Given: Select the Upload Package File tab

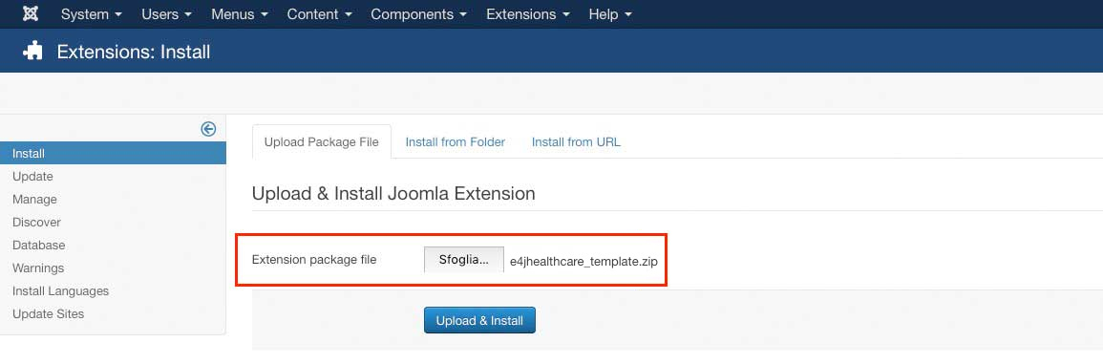Looking at the screenshot, I should (x=322, y=142).
